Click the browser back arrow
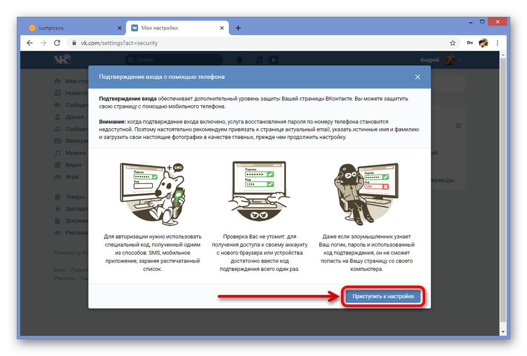The image size is (527, 356). tap(30, 43)
